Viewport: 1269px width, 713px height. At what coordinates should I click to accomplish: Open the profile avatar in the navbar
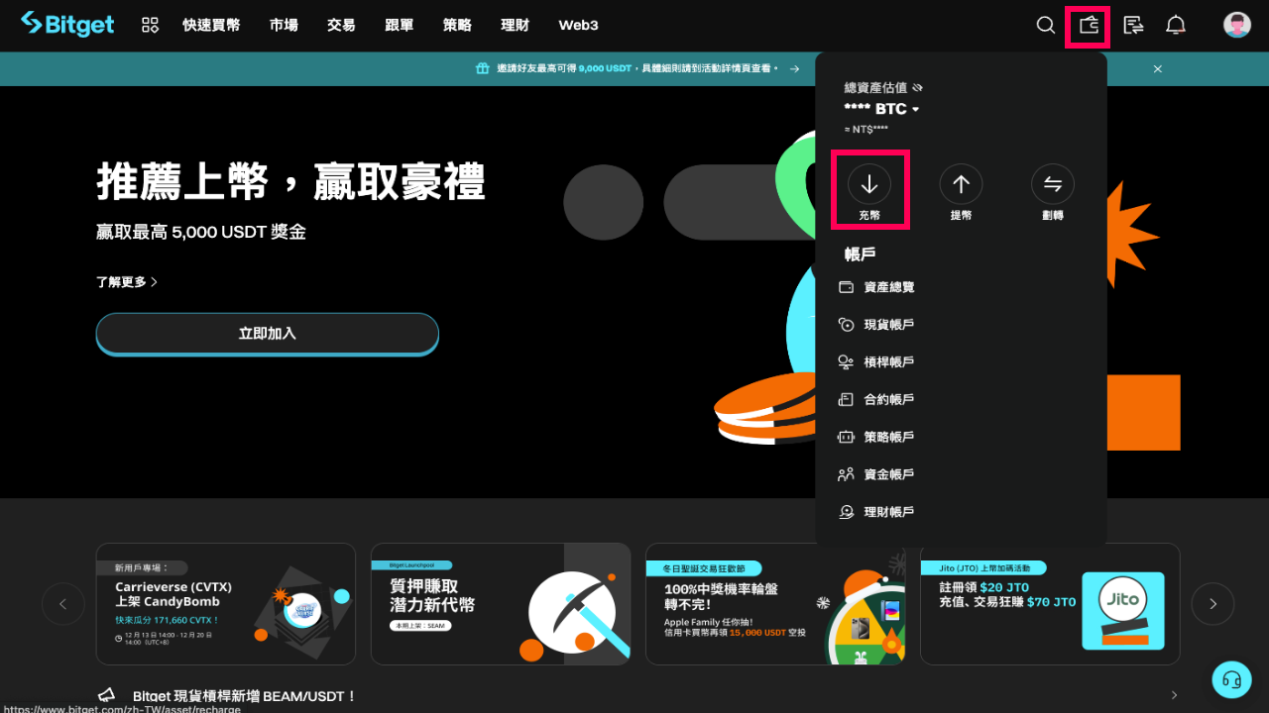click(x=1236, y=25)
